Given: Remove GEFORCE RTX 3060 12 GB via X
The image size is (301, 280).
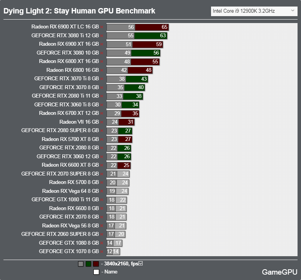Looking at the screenshot, I should click(x=102, y=156).
